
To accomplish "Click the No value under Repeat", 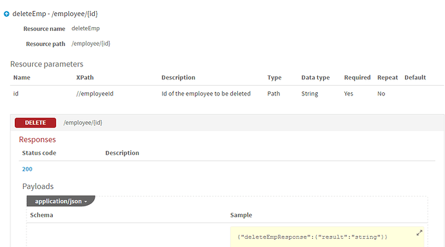I will 381,94.
